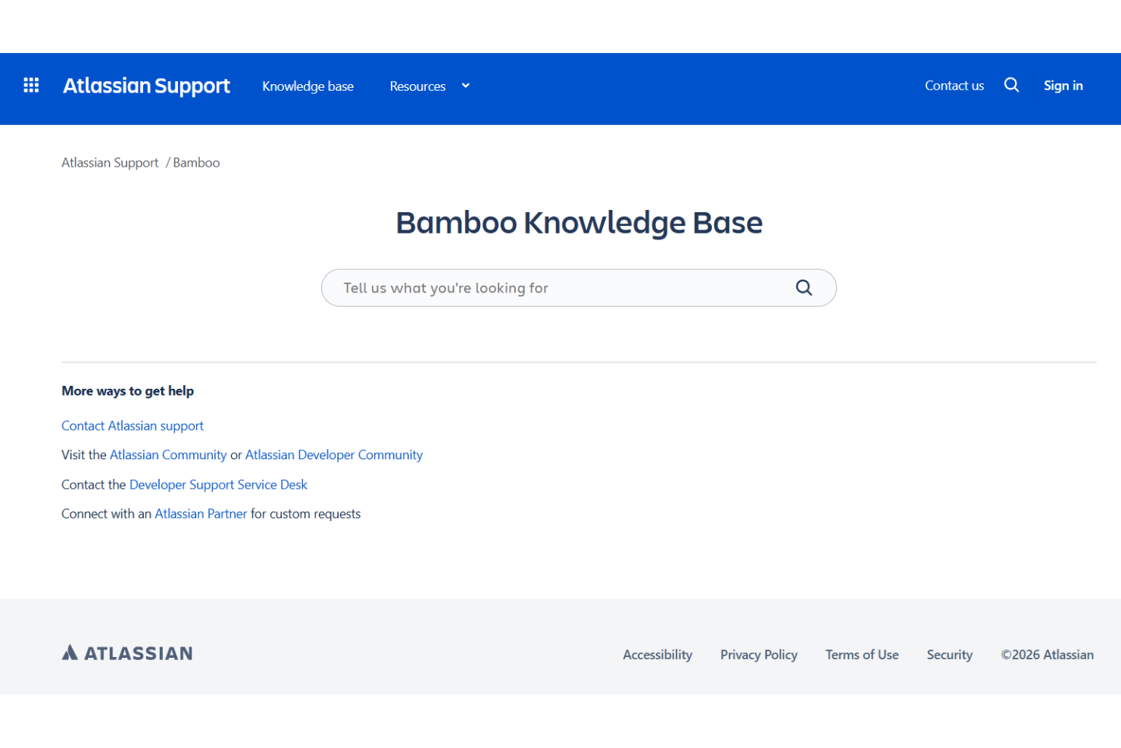The image size is (1121, 748).
Task: Open the Resources menu
Action: click(x=417, y=86)
